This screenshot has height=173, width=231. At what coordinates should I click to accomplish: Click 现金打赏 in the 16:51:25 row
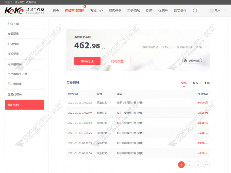tap(102, 133)
